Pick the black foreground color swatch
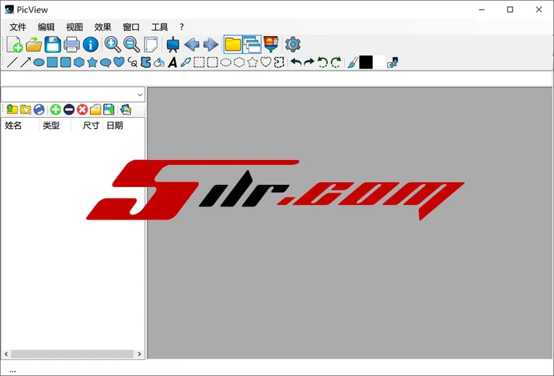 (366, 62)
